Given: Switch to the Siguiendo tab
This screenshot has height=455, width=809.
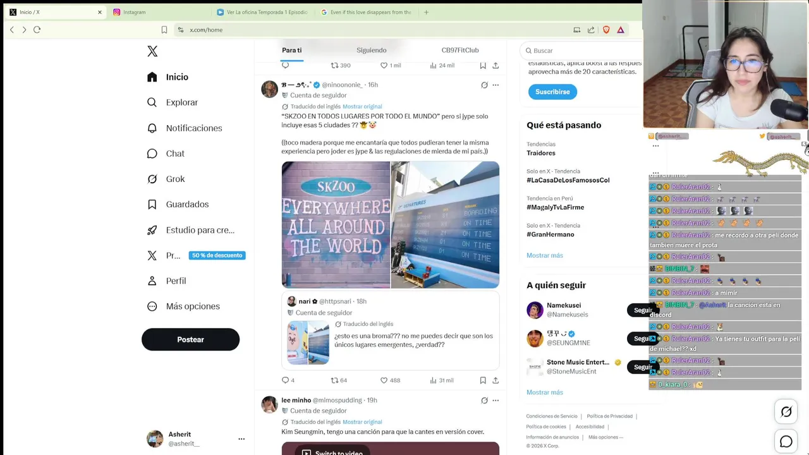Looking at the screenshot, I should (x=372, y=51).
